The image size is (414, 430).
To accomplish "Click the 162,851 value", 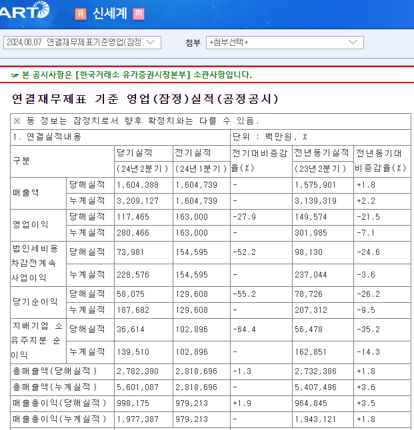I will (x=311, y=352).
